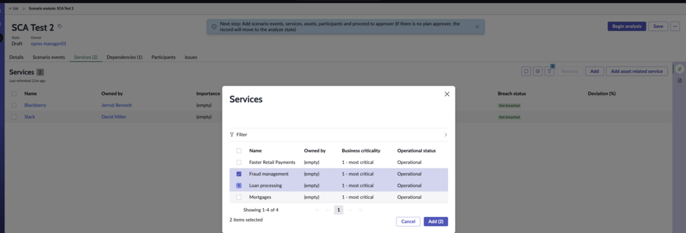Viewport: 686px width, 233px height.
Task: Dismiss the Next step notification banner
Action: point(477,26)
